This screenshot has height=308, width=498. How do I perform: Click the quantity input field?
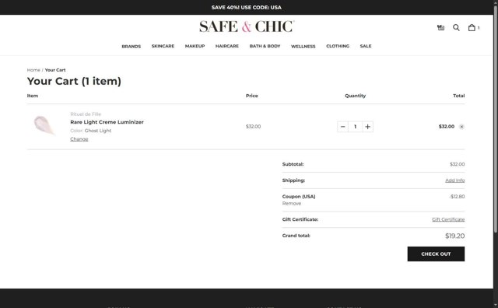click(355, 127)
